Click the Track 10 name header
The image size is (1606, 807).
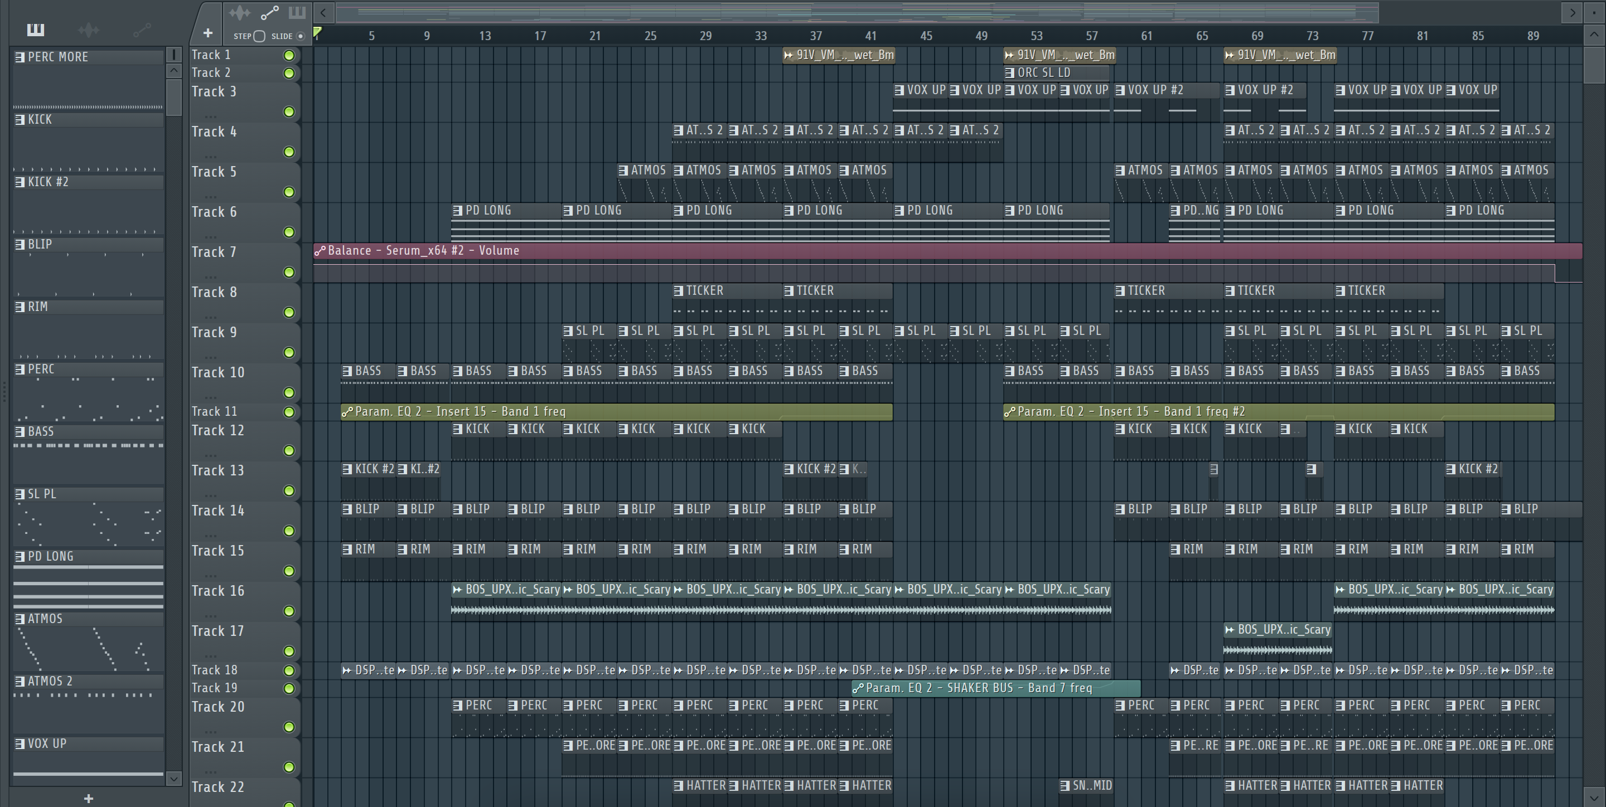pos(217,373)
